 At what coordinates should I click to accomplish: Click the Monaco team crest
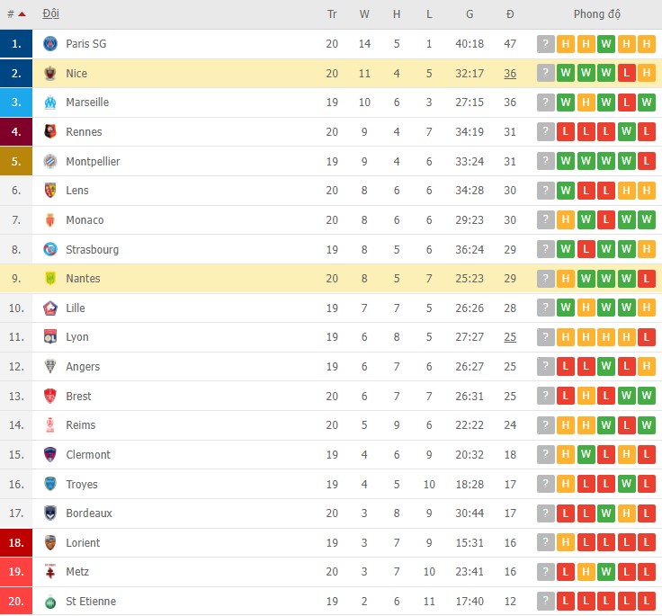coord(50,220)
